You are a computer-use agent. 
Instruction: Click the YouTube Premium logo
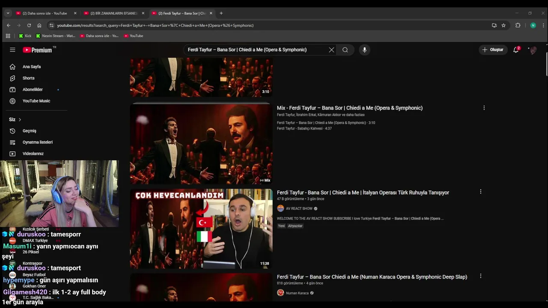pyautogui.click(x=37, y=50)
